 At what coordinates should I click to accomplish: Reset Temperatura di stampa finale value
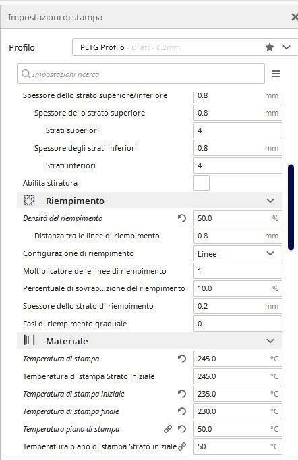pyautogui.click(x=182, y=411)
